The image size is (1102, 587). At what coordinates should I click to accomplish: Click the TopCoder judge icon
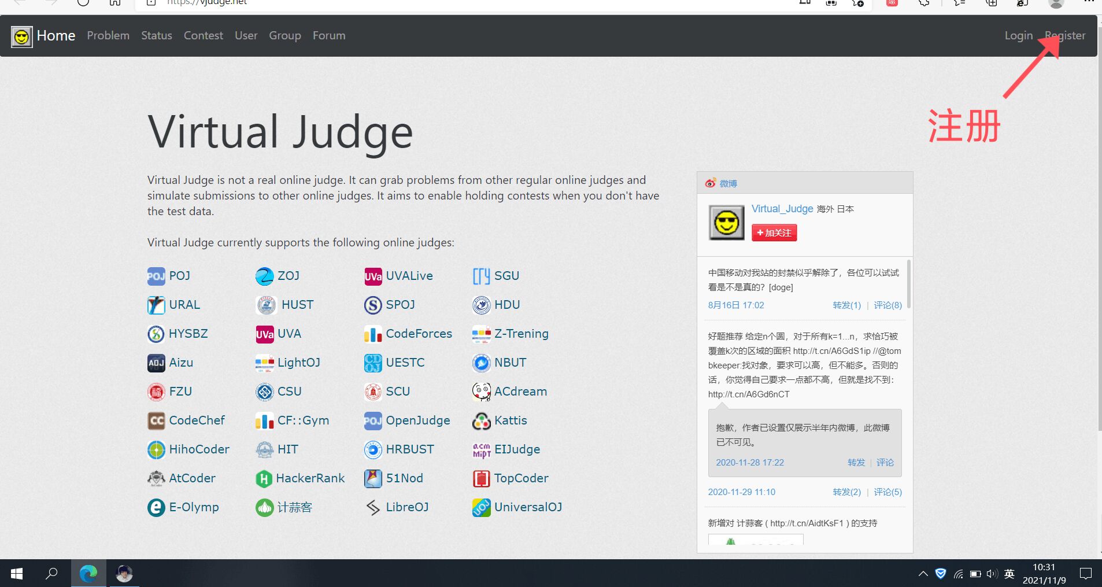tap(480, 478)
